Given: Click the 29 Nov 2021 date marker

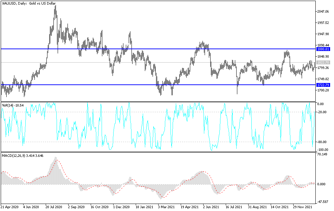Looking at the screenshot, I should [302, 207].
